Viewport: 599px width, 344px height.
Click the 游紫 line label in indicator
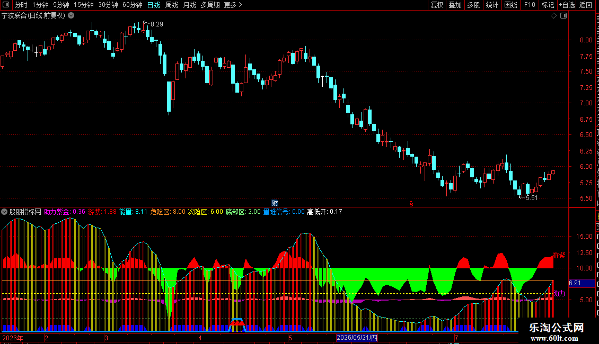559,255
